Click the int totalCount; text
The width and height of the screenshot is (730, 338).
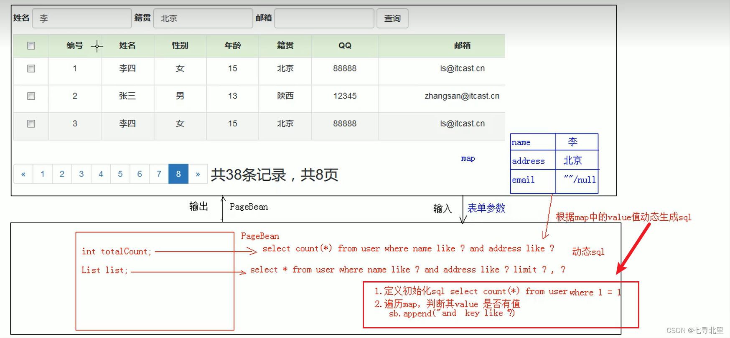117,251
